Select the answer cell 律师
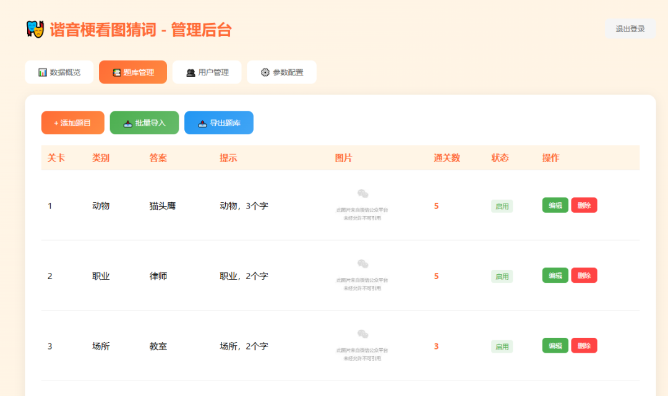The image size is (668, 396). tap(158, 276)
